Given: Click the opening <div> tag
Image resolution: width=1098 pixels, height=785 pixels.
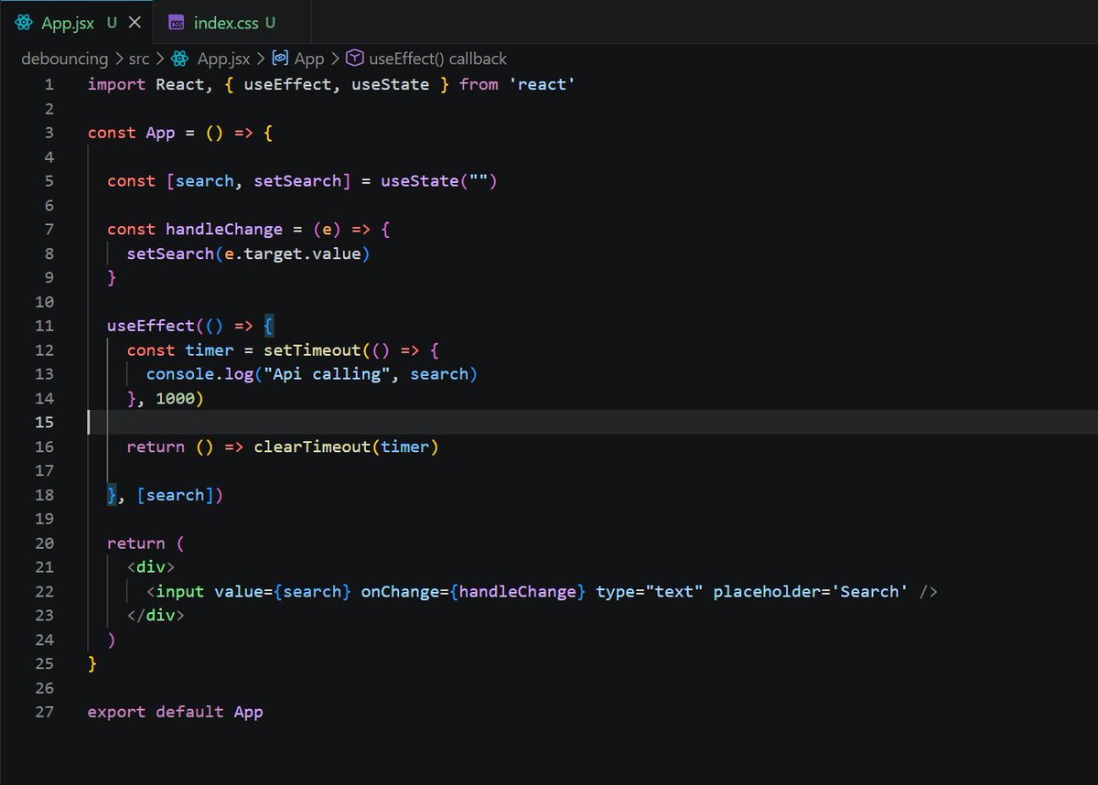Looking at the screenshot, I should click(151, 568).
